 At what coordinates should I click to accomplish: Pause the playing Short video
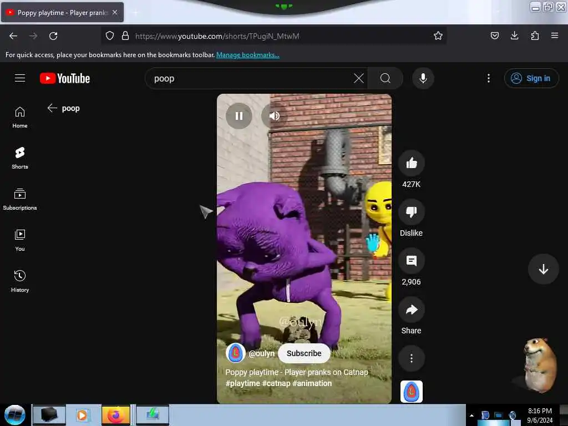(x=239, y=116)
